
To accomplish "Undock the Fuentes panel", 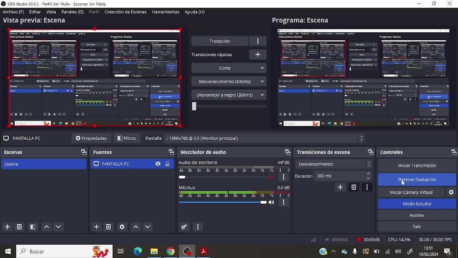I will point(171,152).
